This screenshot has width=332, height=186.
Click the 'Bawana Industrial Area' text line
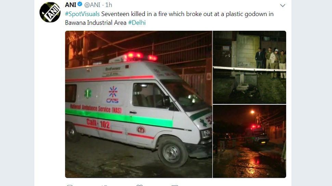pos(96,23)
